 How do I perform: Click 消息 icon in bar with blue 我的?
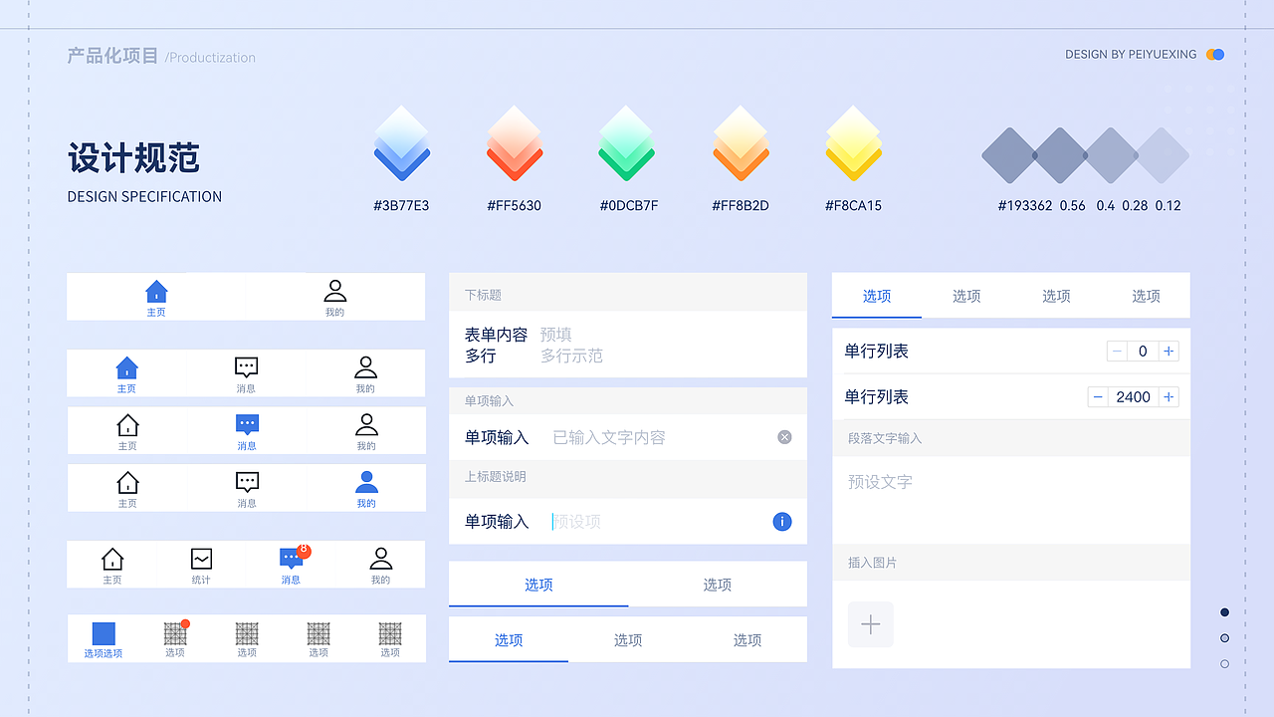click(247, 482)
